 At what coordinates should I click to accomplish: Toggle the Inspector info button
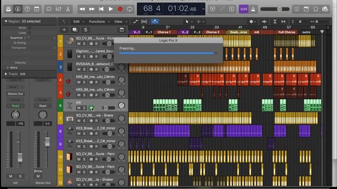pyautogui.click(x=18, y=9)
